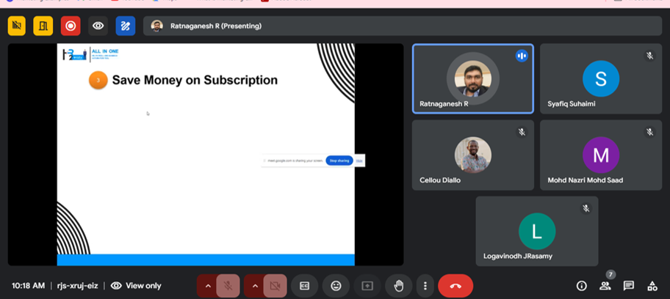Open the three-dot more options menu

(425, 286)
